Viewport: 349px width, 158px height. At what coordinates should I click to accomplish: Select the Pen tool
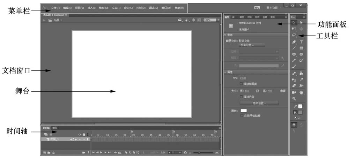coord(294,42)
